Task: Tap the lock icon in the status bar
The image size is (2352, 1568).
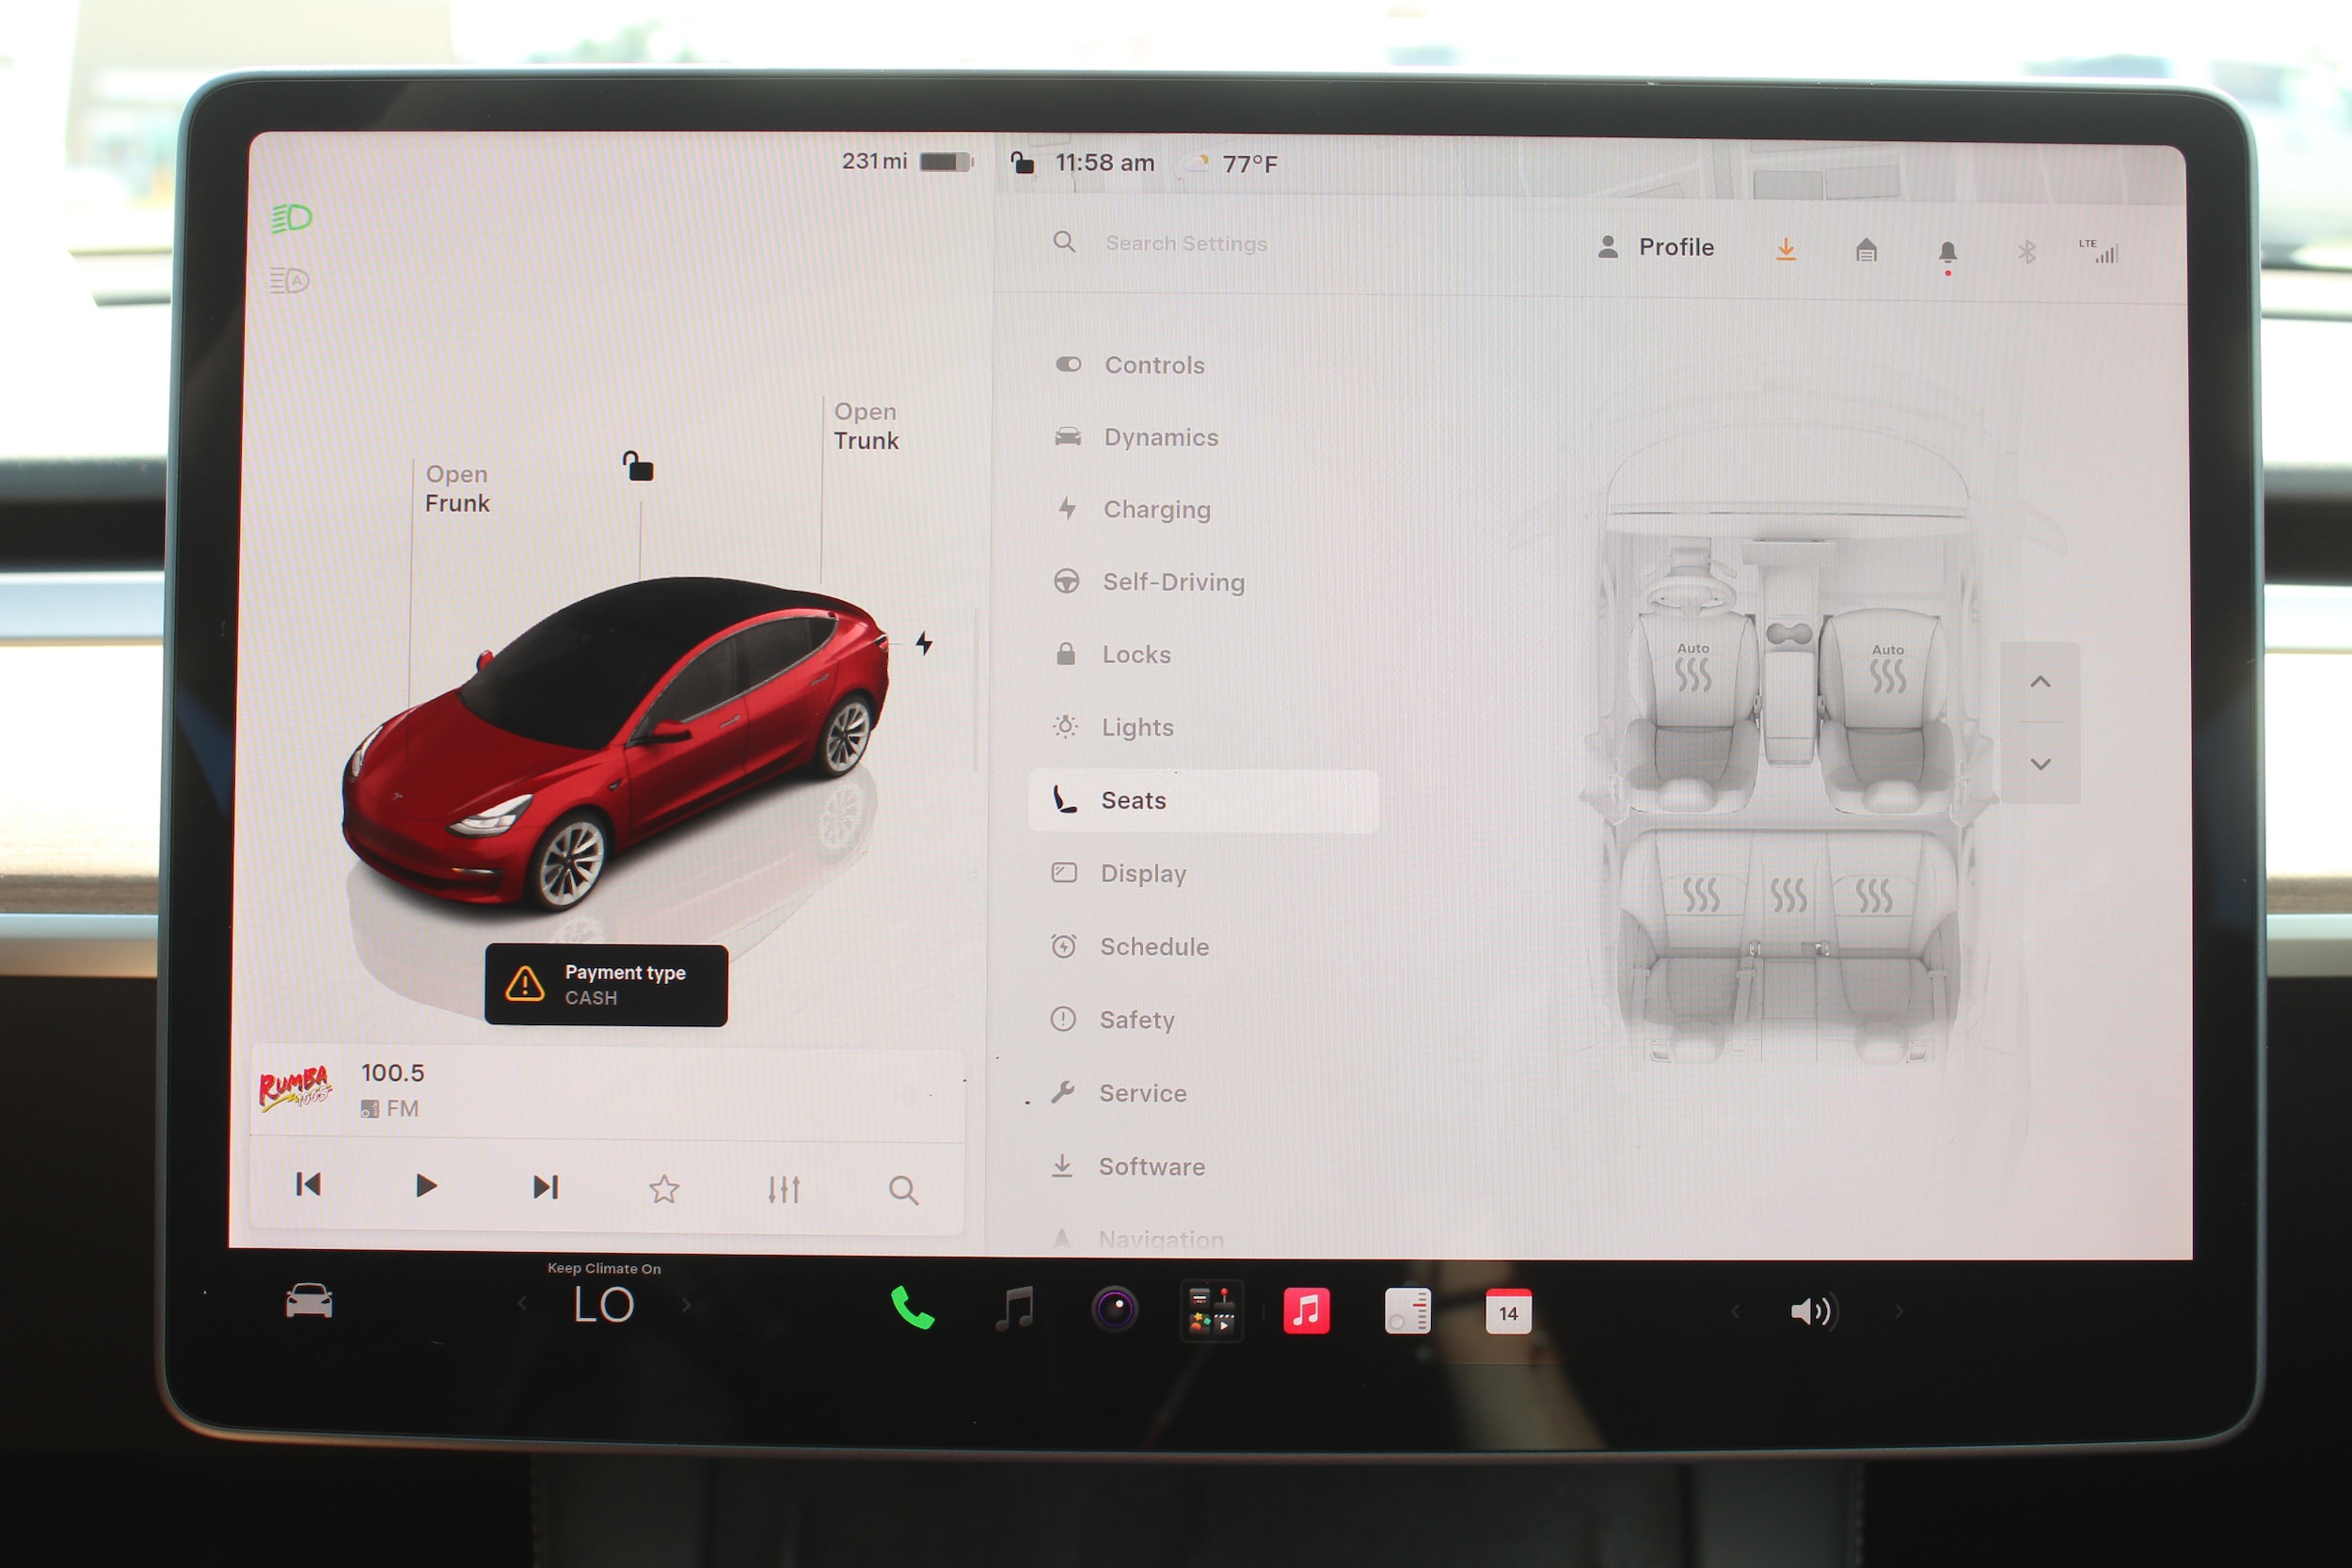Action: pyautogui.click(x=1022, y=162)
